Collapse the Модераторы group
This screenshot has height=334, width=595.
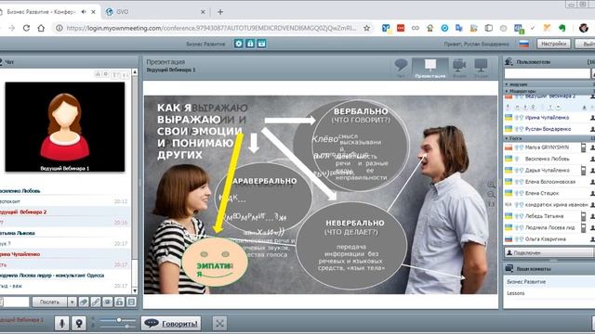507,91
